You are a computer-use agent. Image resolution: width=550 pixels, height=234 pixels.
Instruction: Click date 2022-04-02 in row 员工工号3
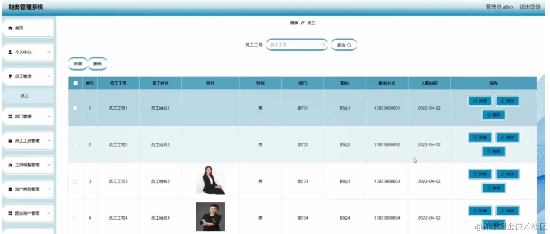coord(429,181)
